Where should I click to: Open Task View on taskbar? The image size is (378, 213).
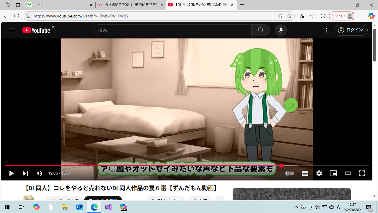[21, 207]
